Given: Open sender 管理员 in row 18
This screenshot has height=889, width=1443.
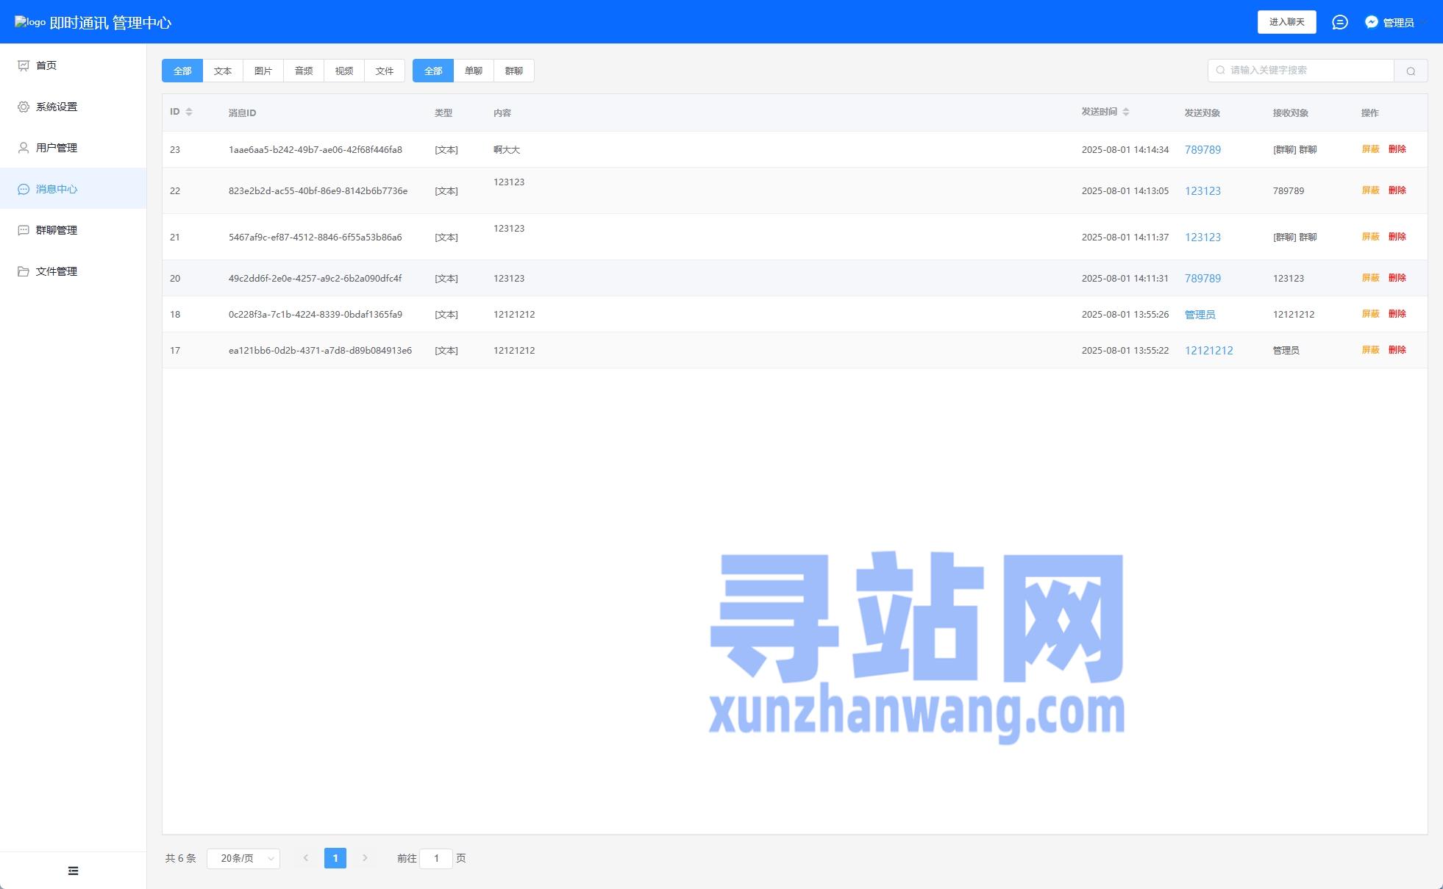Looking at the screenshot, I should 1200,314.
